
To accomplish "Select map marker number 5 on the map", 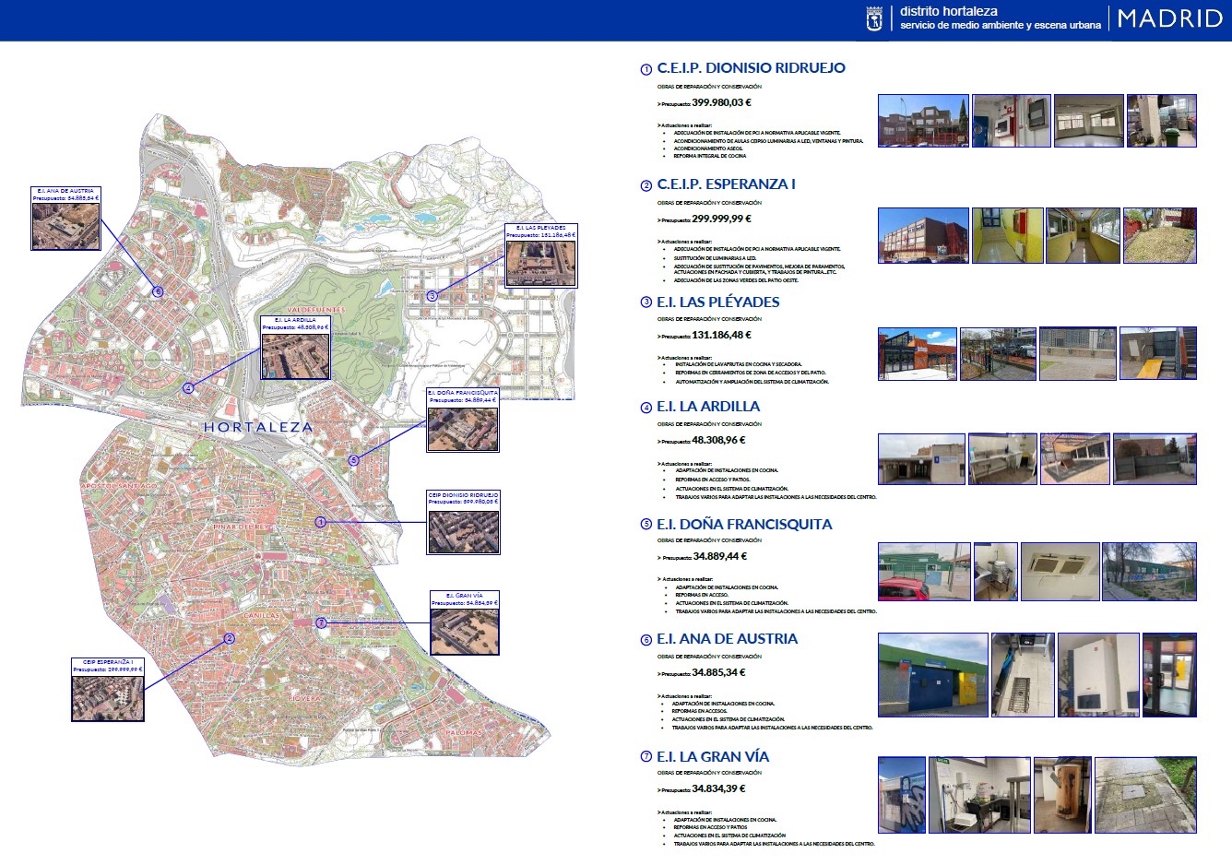I will (x=353, y=460).
